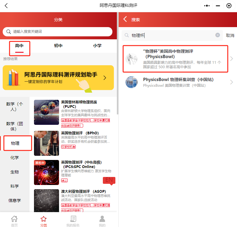The image size is (237, 227).
Task: Click the PhysicsBowl result round avatar
Action: click(x=131, y=59)
